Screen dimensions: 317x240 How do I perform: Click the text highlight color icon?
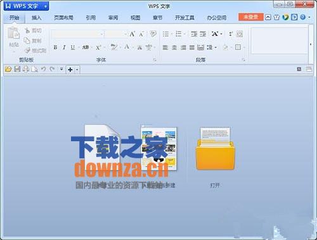pyautogui.click(x=114, y=47)
